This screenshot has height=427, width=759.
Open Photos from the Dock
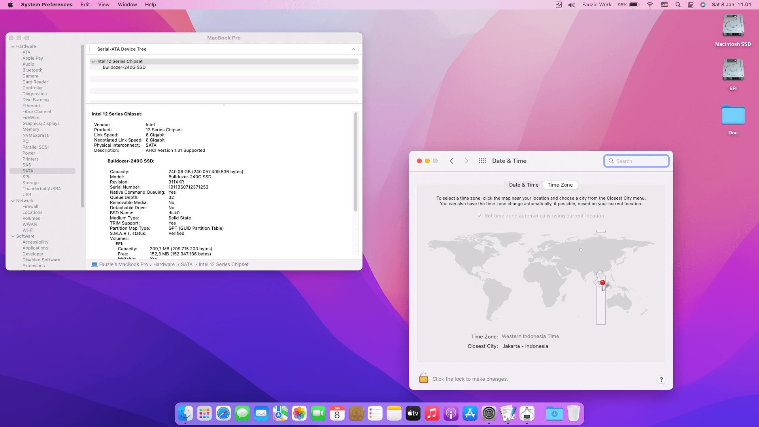(299, 414)
